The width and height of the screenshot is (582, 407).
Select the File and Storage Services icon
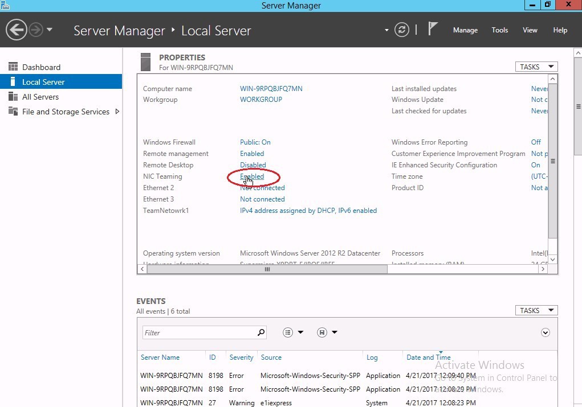(13, 112)
